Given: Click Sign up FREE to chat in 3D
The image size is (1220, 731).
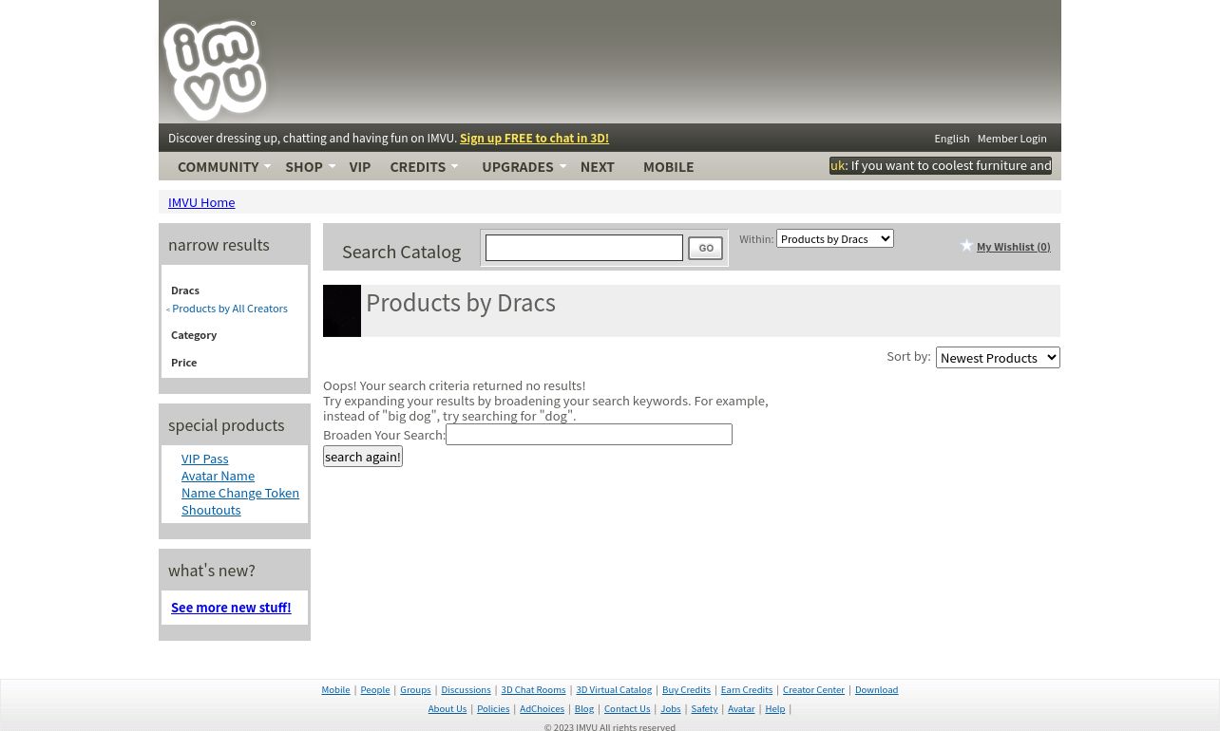Looking at the screenshot, I should point(534,138).
